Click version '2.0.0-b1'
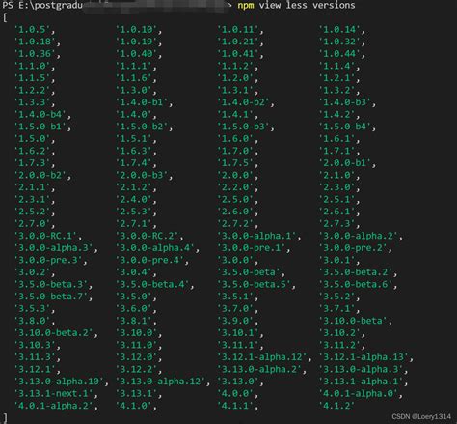The height and width of the screenshot is (424, 457). 345,163
